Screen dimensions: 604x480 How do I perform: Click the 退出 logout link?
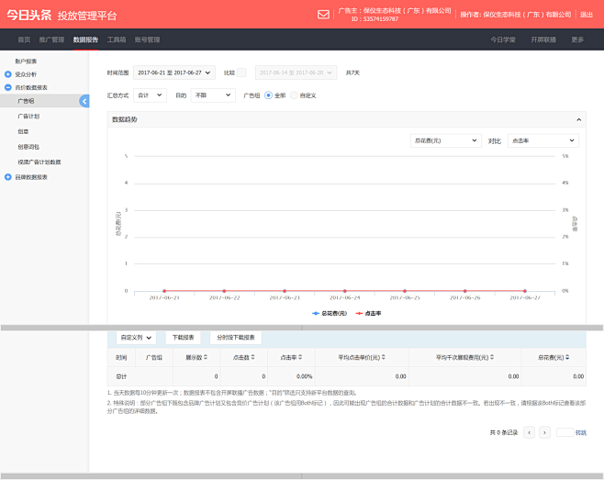pyautogui.click(x=587, y=15)
